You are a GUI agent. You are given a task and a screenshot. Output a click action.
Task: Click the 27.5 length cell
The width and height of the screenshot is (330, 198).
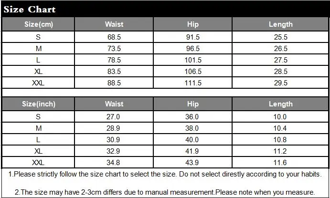coord(280,60)
